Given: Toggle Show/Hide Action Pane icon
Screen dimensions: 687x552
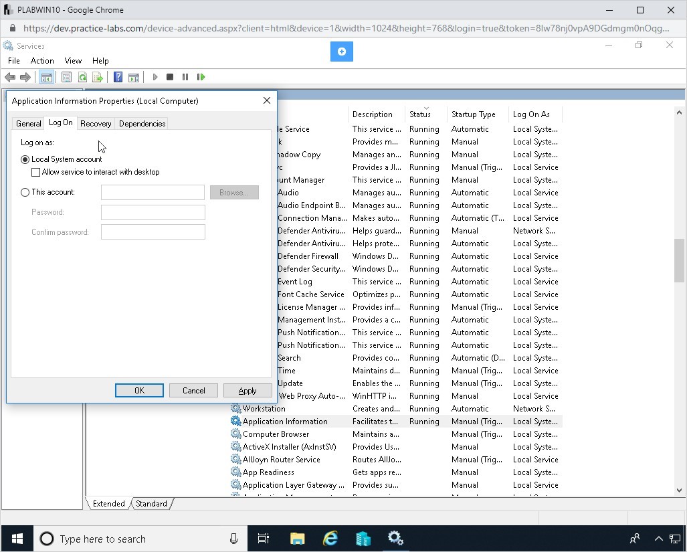Looking at the screenshot, I should pyautogui.click(x=134, y=78).
